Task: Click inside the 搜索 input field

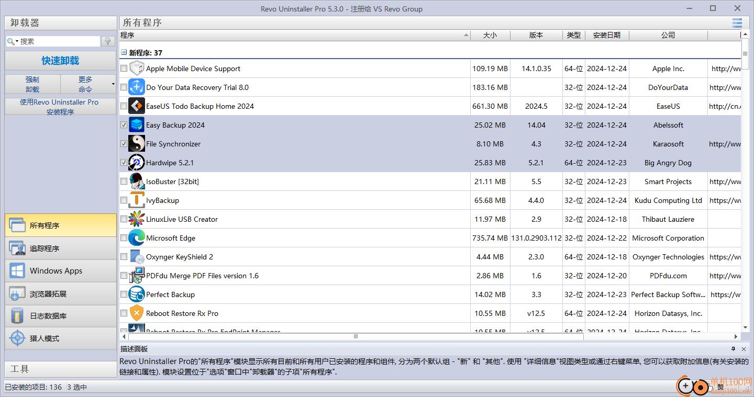Action: click(59, 41)
